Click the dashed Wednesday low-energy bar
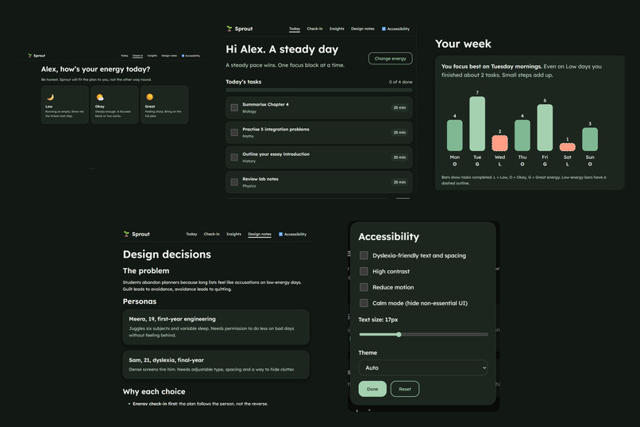 pyautogui.click(x=499, y=143)
